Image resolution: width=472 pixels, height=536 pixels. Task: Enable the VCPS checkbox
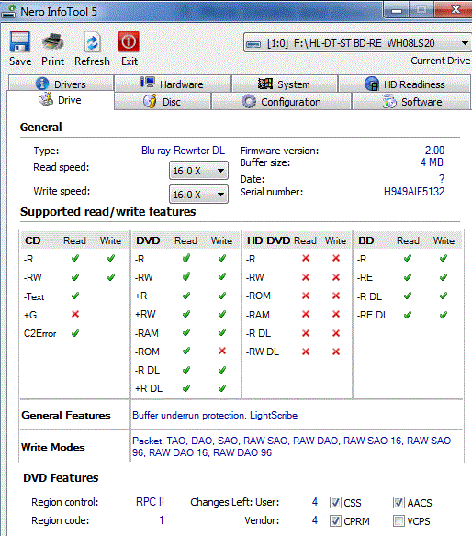point(399,521)
